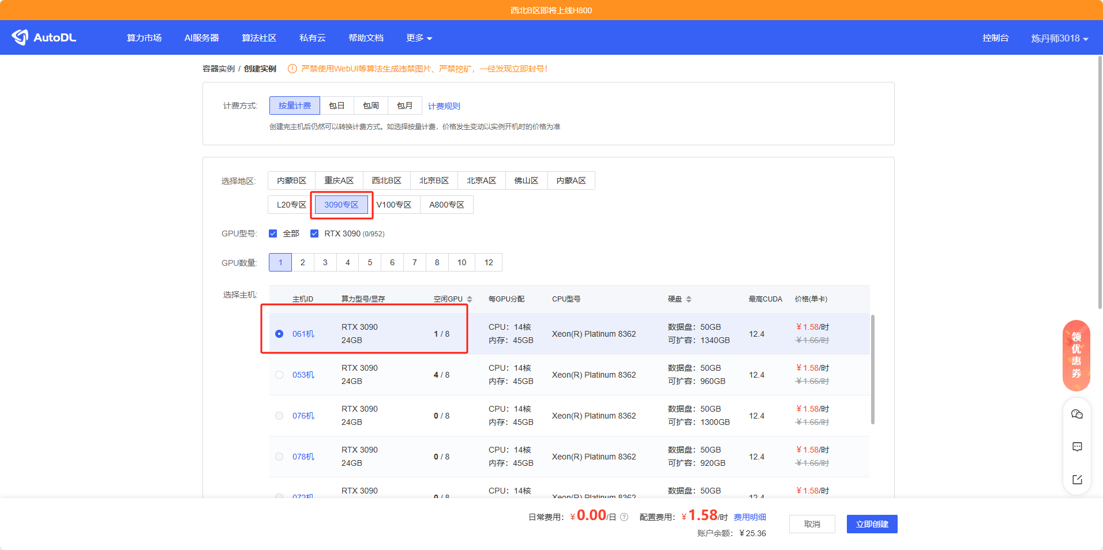This screenshot has height=550, width=1103.
Task: Choose 包周 billing method
Action: [x=371, y=106]
